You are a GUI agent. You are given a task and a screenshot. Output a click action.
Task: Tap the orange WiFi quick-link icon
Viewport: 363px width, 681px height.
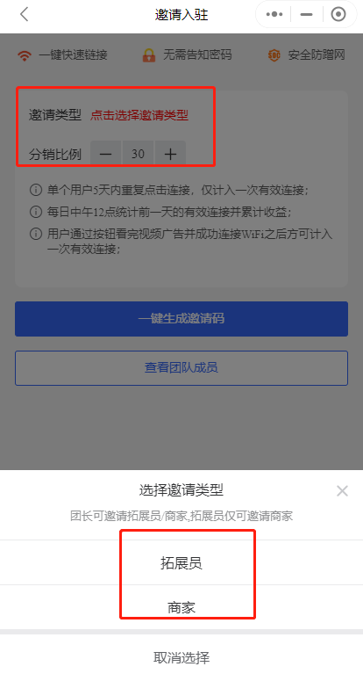pos(25,55)
